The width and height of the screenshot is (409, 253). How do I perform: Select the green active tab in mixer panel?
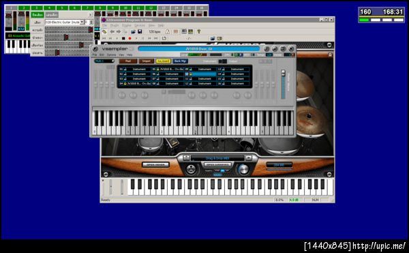click(37, 15)
